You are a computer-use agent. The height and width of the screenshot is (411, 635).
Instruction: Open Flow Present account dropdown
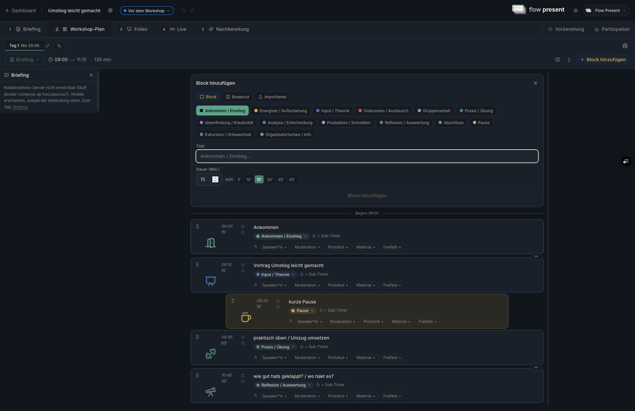[x=606, y=11]
